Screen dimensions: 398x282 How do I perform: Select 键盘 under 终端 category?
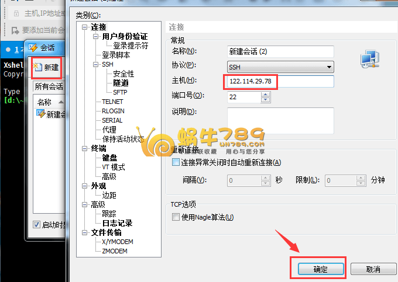pyautogui.click(x=109, y=158)
